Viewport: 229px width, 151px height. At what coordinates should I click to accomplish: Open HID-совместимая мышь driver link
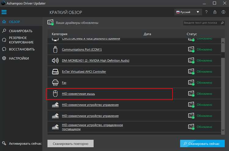(x=78, y=94)
